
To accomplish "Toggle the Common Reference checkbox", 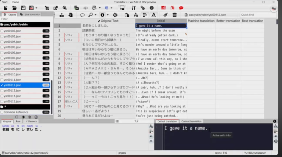I will pos(3,112).
